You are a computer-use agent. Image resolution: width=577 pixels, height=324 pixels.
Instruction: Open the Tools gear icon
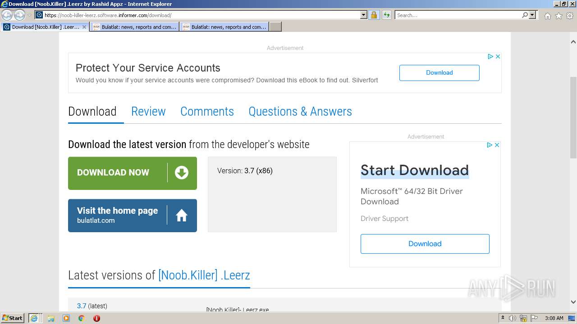coord(570,16)
